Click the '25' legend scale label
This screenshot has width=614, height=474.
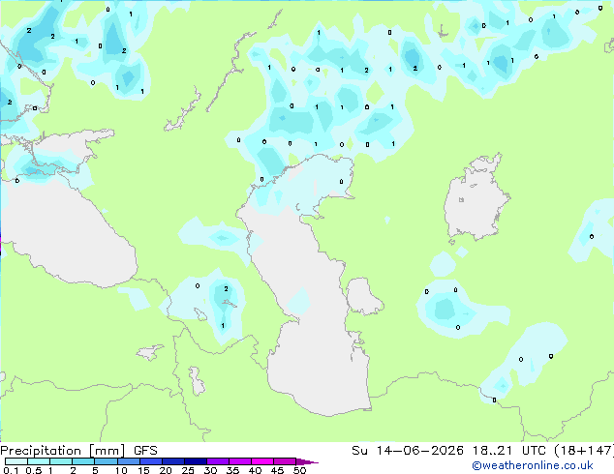(x=188, y=470)
